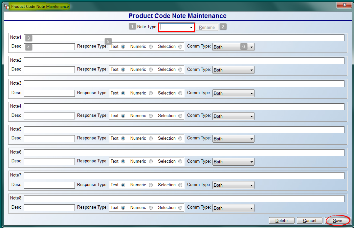Select Numeric response type for Note3

click(x=151, y=93)
